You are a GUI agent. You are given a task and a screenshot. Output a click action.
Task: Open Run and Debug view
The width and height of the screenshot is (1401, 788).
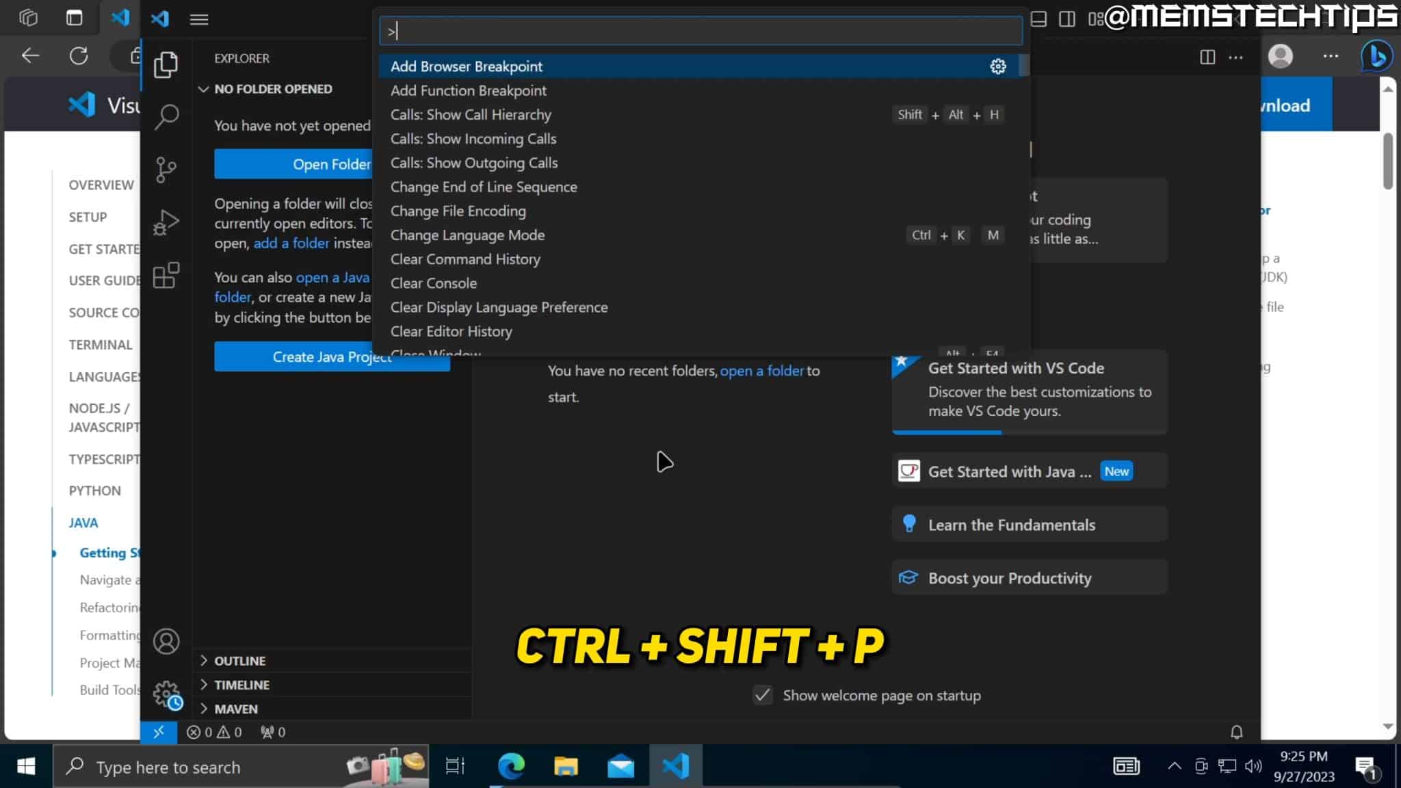[166, 222]
